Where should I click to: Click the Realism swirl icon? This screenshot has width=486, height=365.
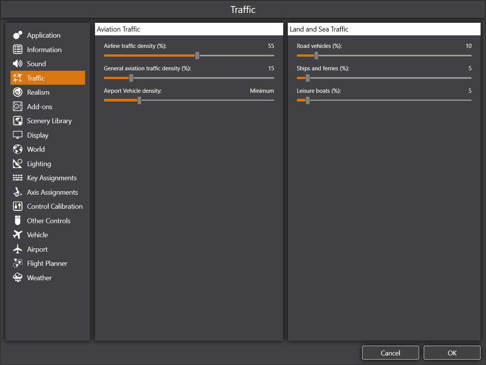(18, 92)
